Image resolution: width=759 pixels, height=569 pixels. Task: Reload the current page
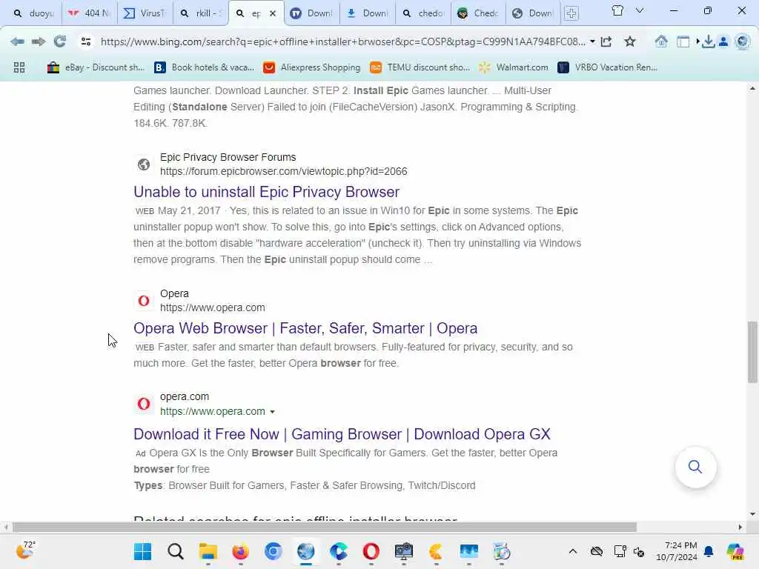click(x=60, y=41)
